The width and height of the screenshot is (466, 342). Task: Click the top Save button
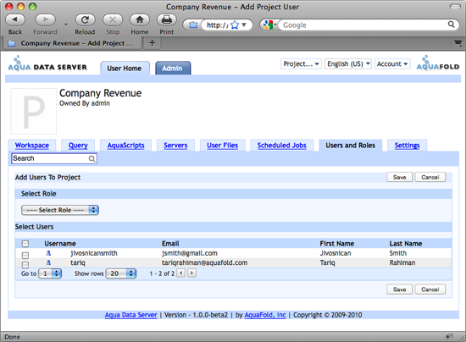pos(399,177)
